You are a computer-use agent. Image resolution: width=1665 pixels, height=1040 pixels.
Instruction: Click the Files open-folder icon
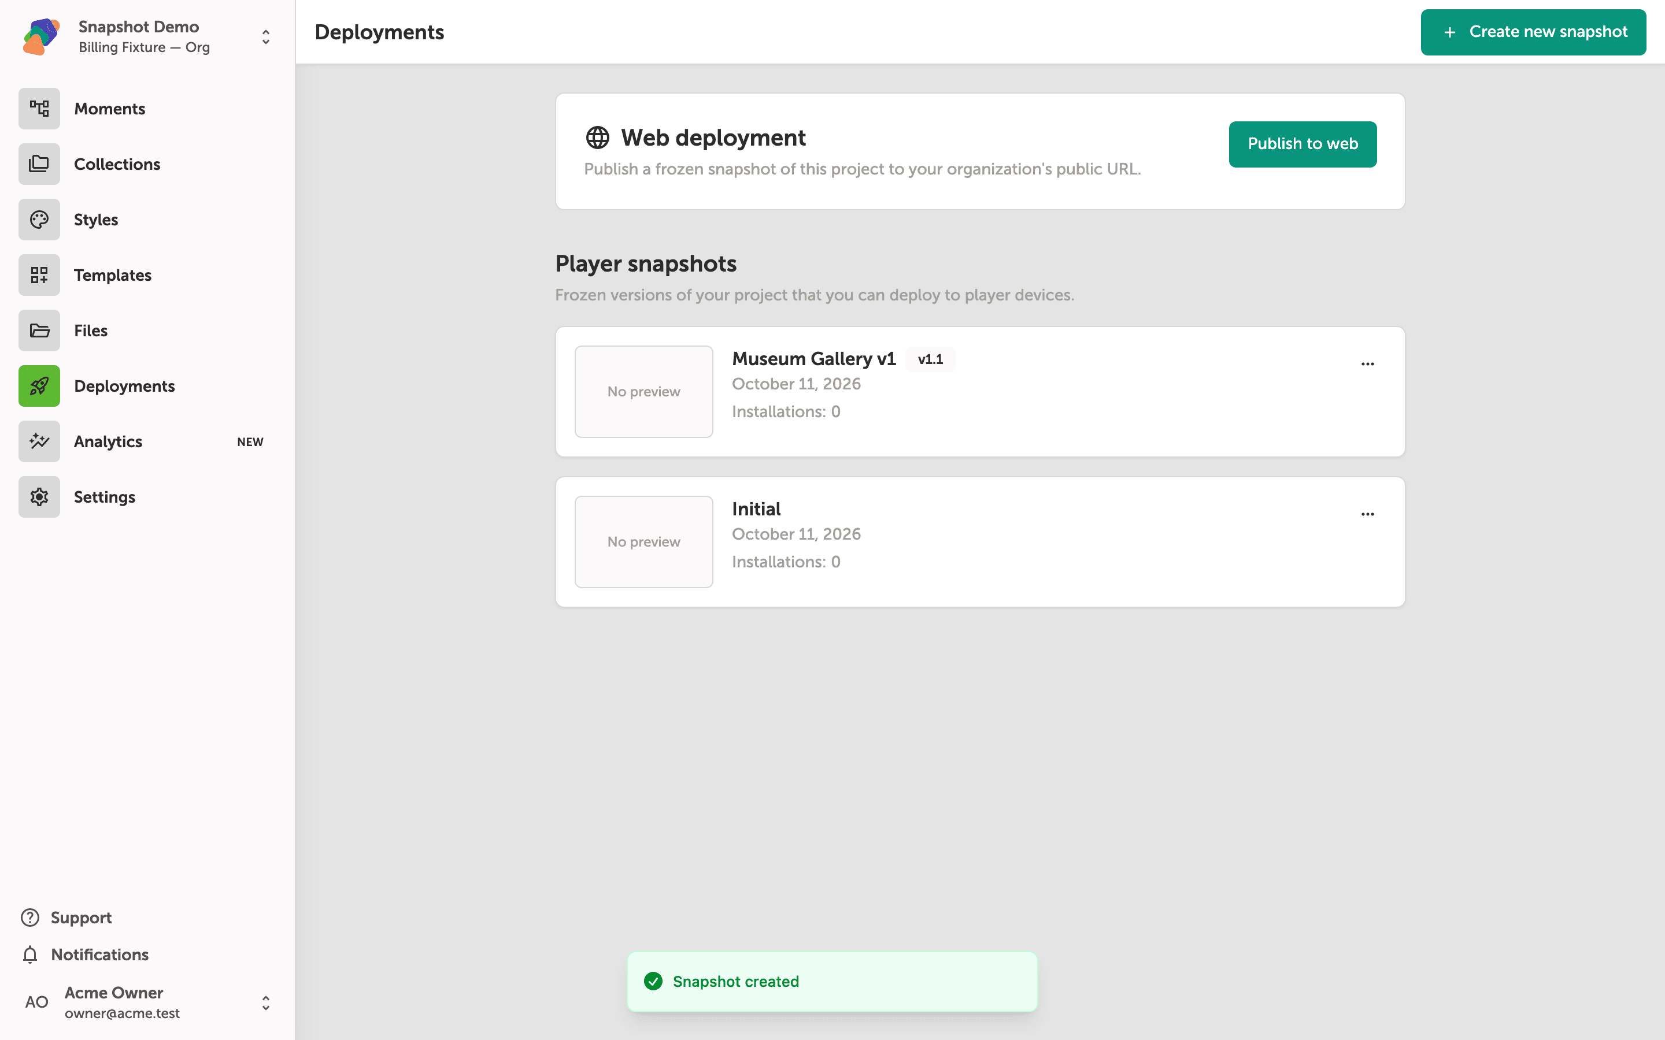click(x=39, y=331)
